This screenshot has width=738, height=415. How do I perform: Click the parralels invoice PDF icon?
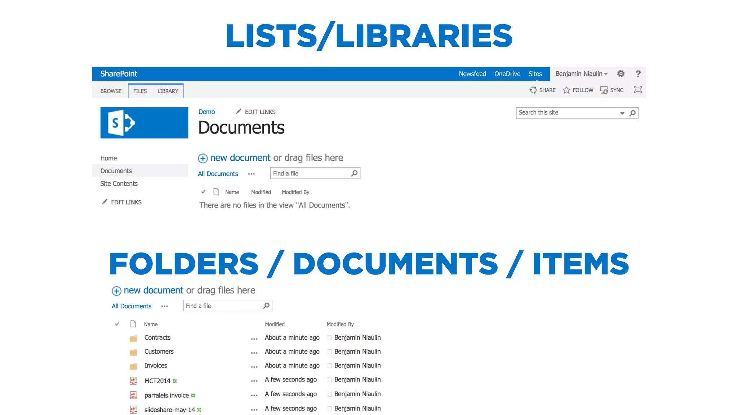click(133, 395)
